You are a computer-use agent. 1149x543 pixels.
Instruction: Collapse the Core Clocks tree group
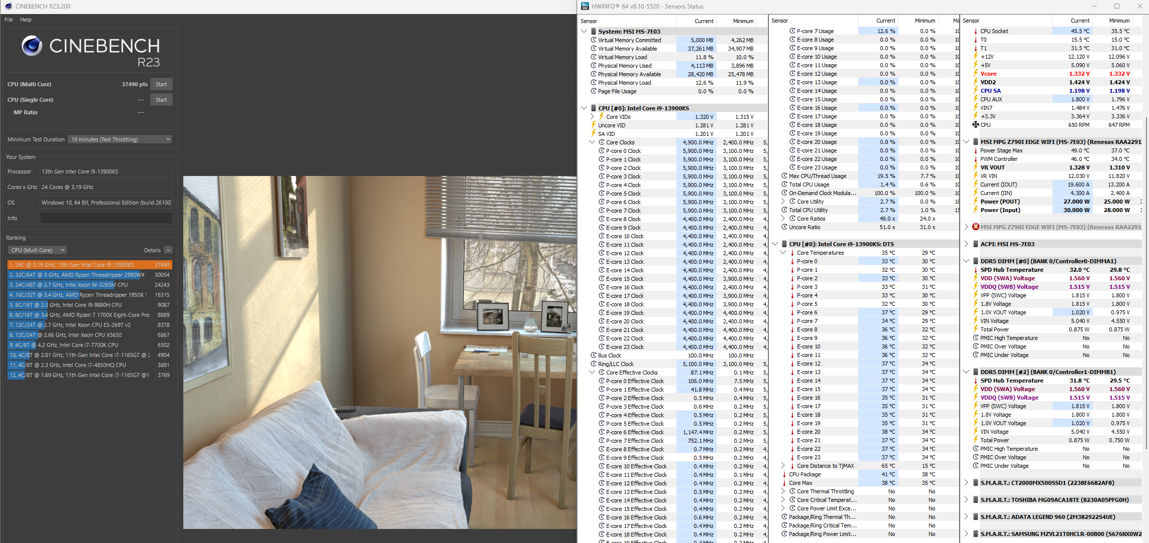click(592, 142)
